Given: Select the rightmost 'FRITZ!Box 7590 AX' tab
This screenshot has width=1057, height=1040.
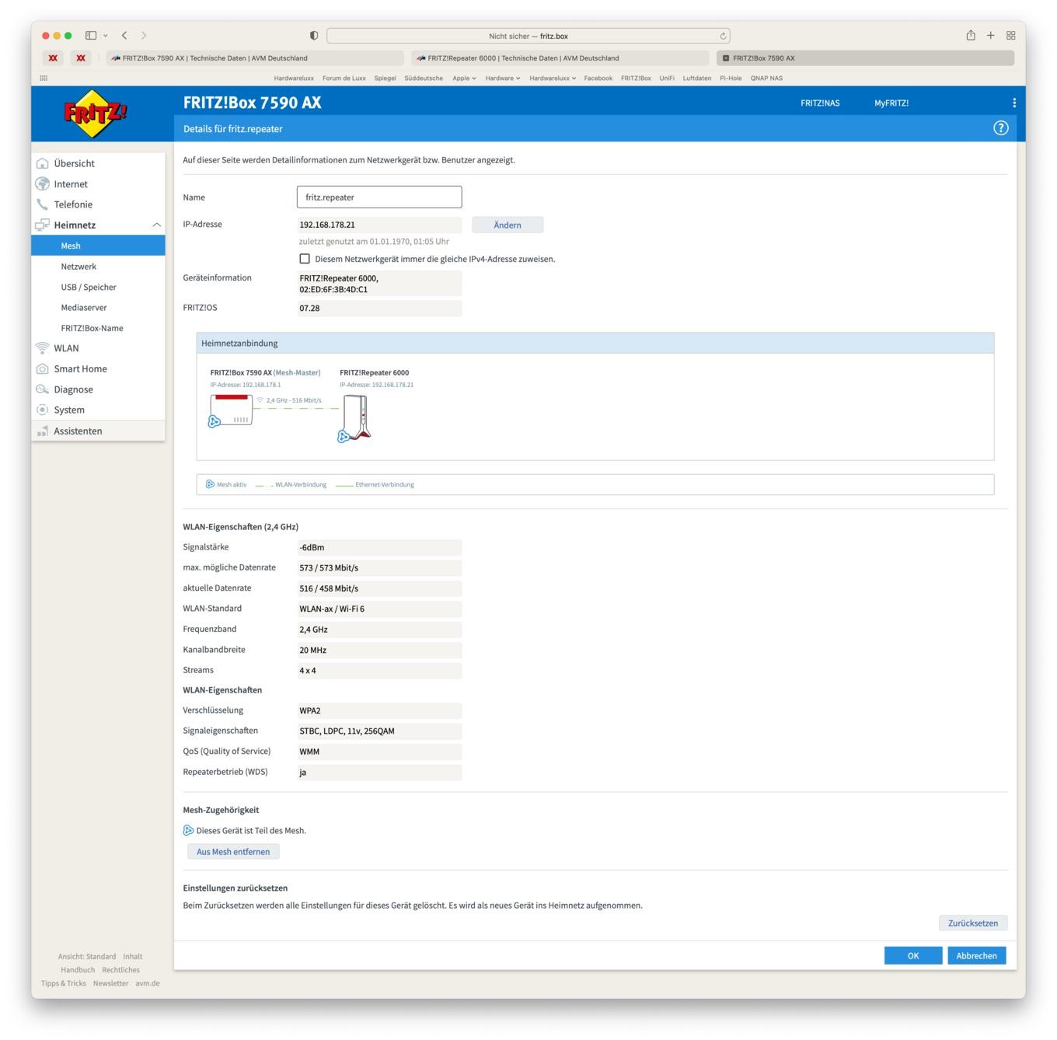Looking at the screenshot, I should click(x=866, y=58).
